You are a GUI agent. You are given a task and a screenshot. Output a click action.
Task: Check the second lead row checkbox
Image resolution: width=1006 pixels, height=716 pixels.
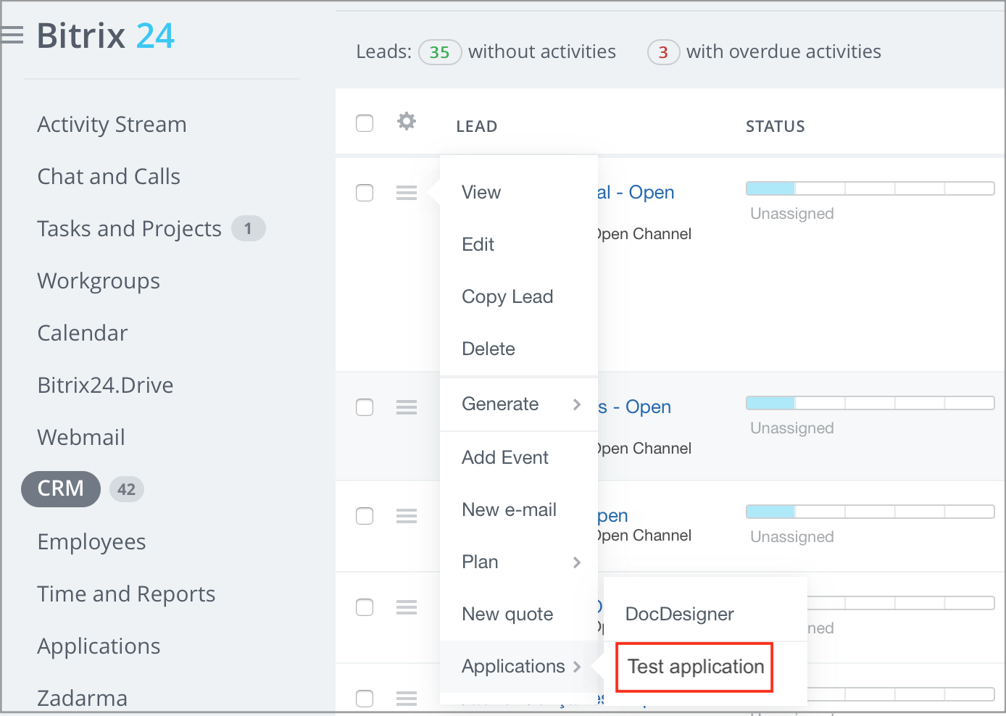(x=365, y=407)
